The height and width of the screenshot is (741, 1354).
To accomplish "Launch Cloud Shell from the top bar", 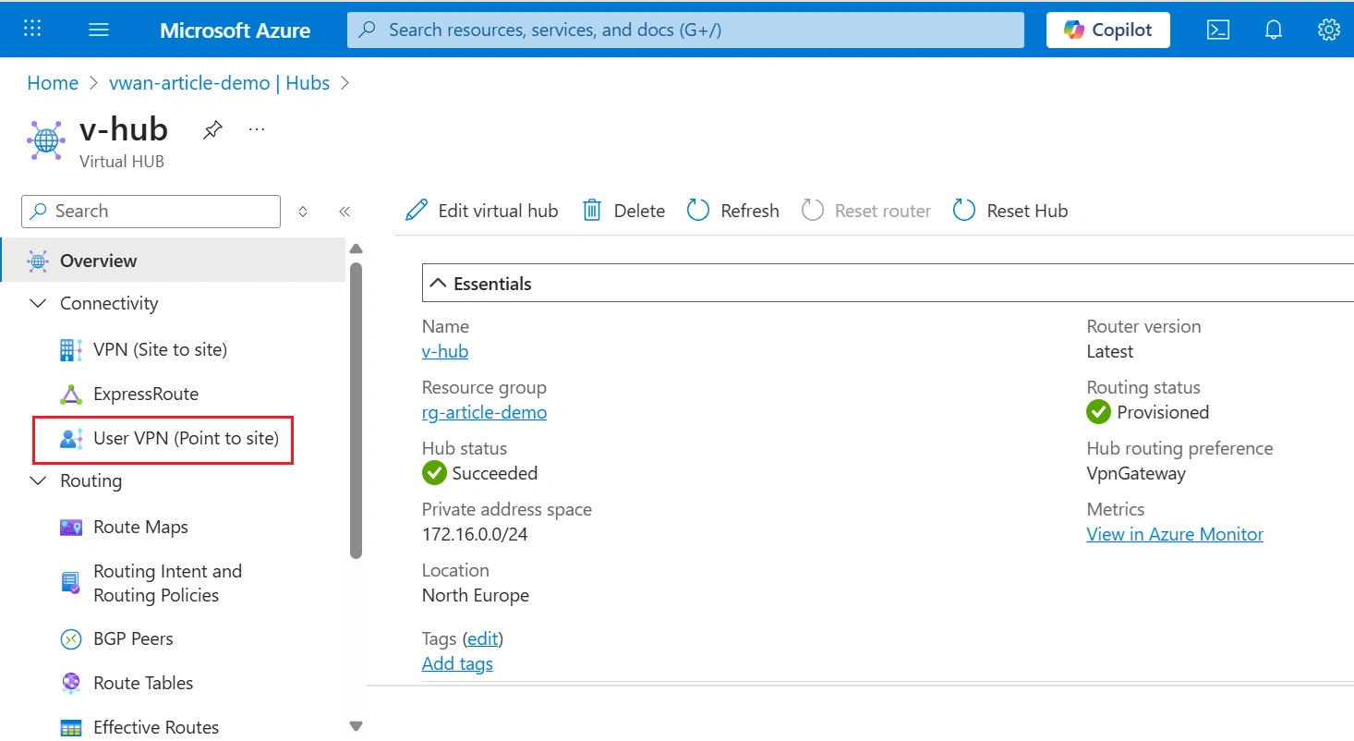I will click(x=1218, y=30).
